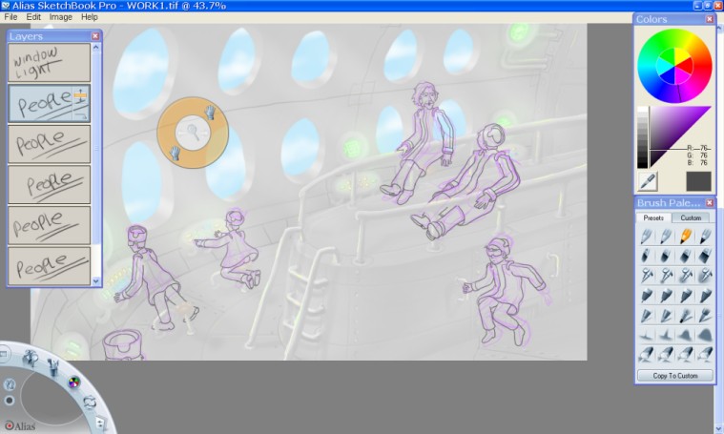Pick the first pencil preset in Brush Palette

pyautogui.click(x=648, y=236)
